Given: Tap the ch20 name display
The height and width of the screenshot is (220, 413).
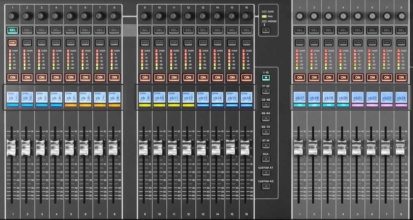Looking at the screenshot, I should 343,97.
